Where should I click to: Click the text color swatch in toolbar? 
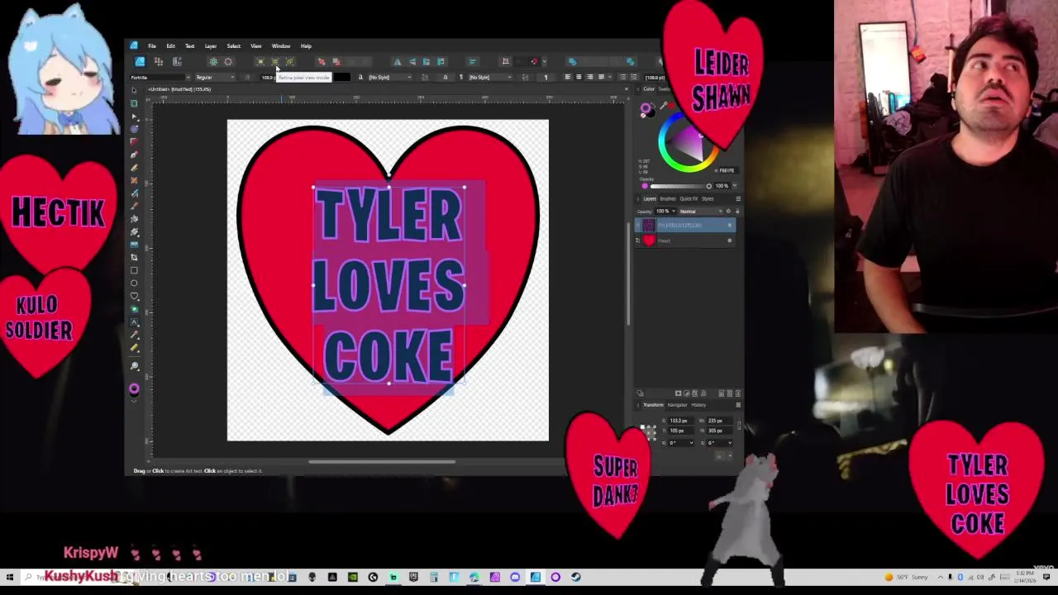(x=342, y=78)
